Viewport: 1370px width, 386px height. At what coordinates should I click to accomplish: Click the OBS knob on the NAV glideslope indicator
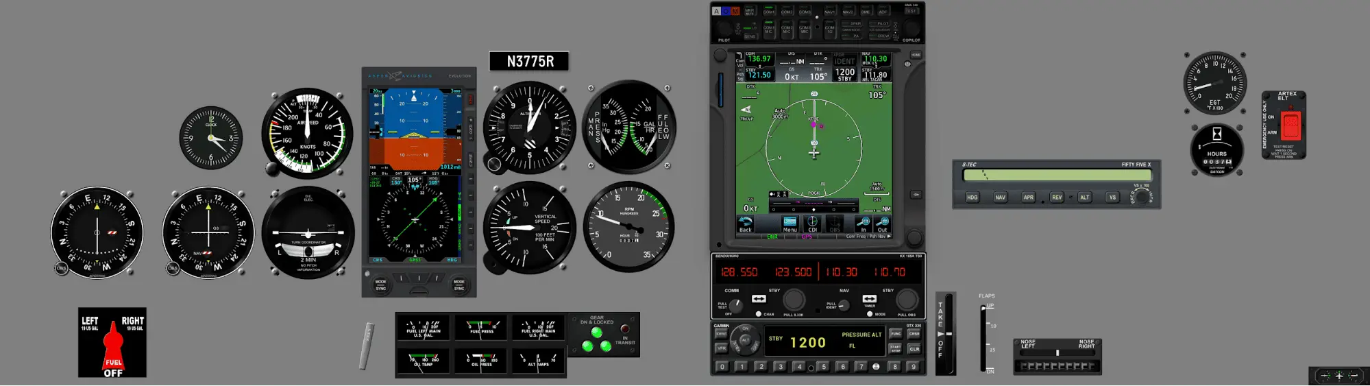(173, 268)
